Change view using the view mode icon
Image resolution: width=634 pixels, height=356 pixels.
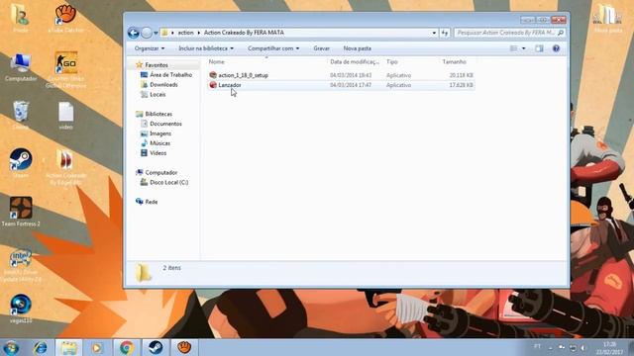(x=513, y=48)
